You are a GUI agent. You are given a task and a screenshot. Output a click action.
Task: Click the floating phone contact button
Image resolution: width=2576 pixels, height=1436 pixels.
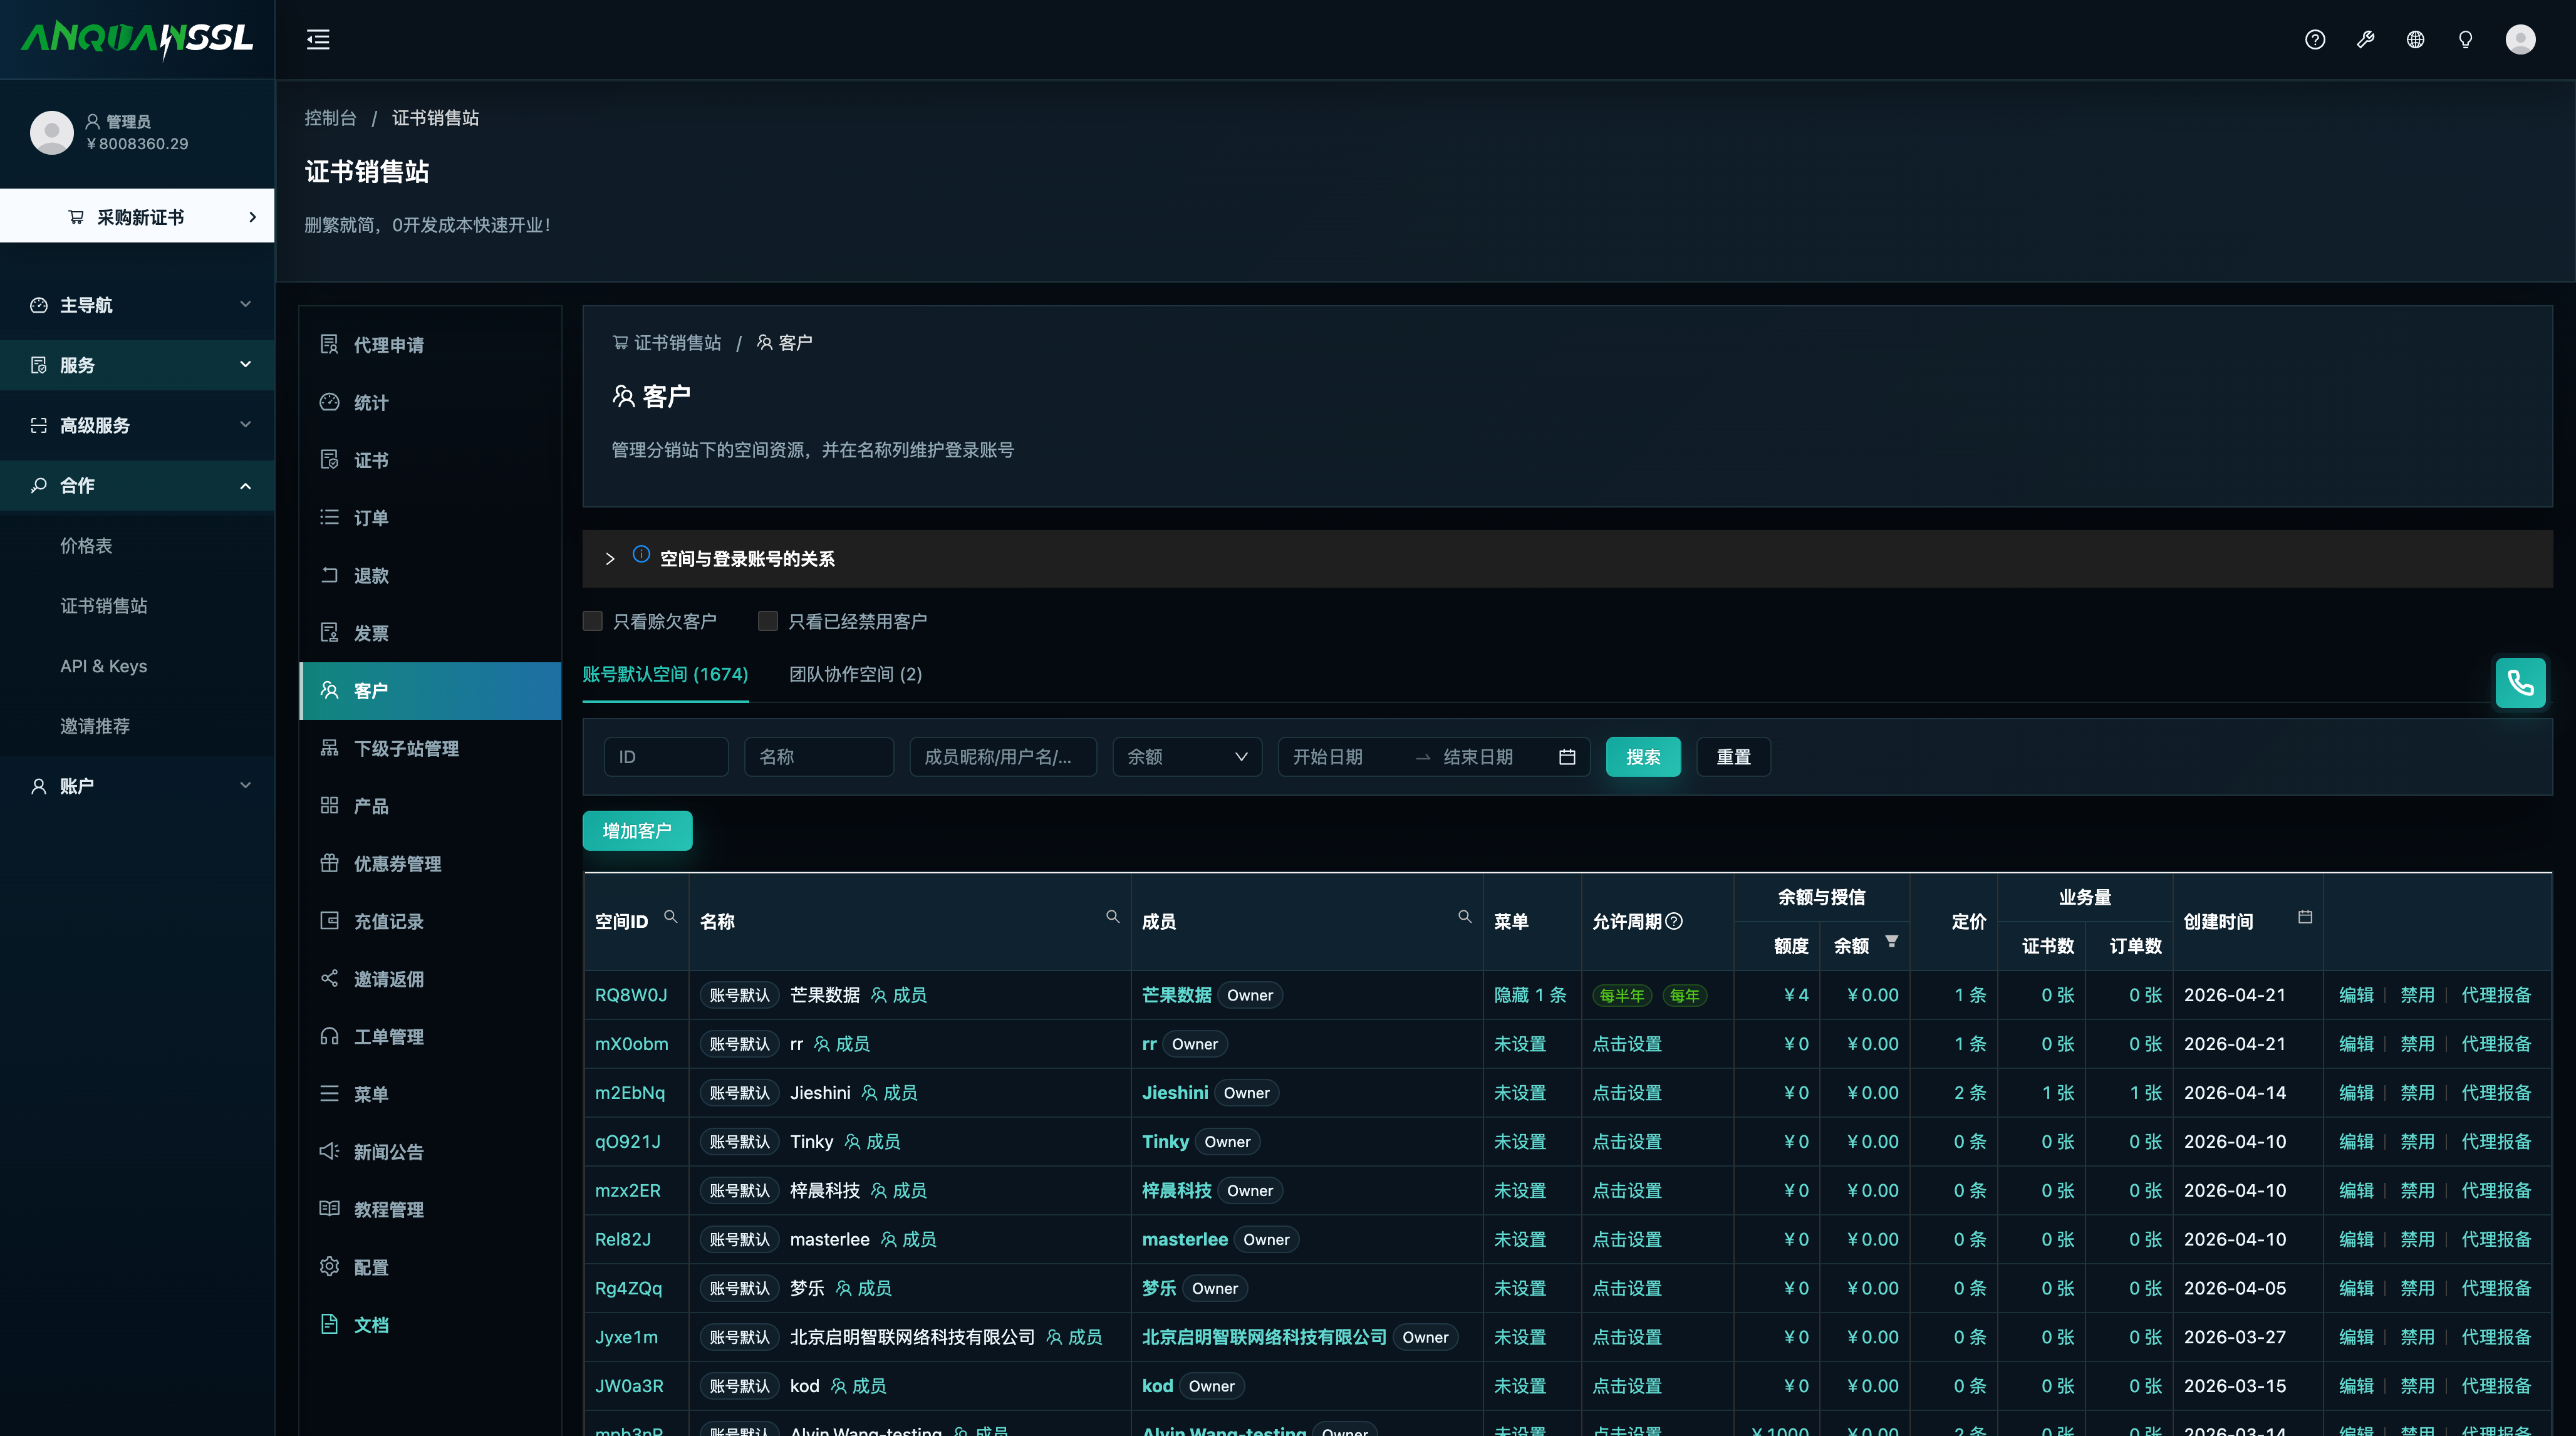(x=2520, y=683)
